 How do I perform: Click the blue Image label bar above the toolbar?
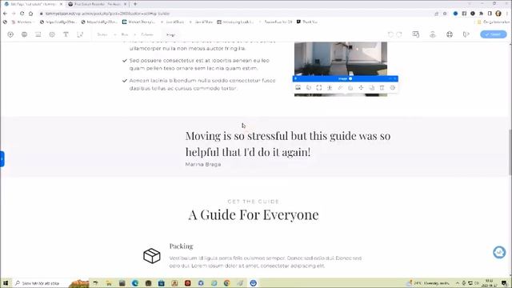click(x=345, y=78)
